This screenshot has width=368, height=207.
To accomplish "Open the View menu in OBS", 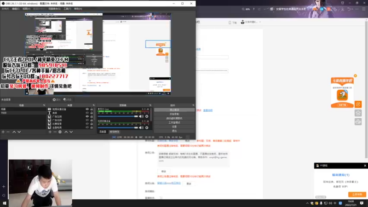I will tap(26, 9).
